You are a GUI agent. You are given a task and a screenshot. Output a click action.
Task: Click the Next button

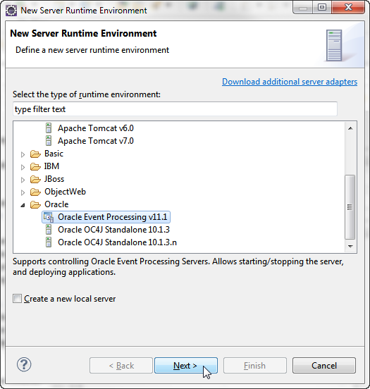click(186, 366)
